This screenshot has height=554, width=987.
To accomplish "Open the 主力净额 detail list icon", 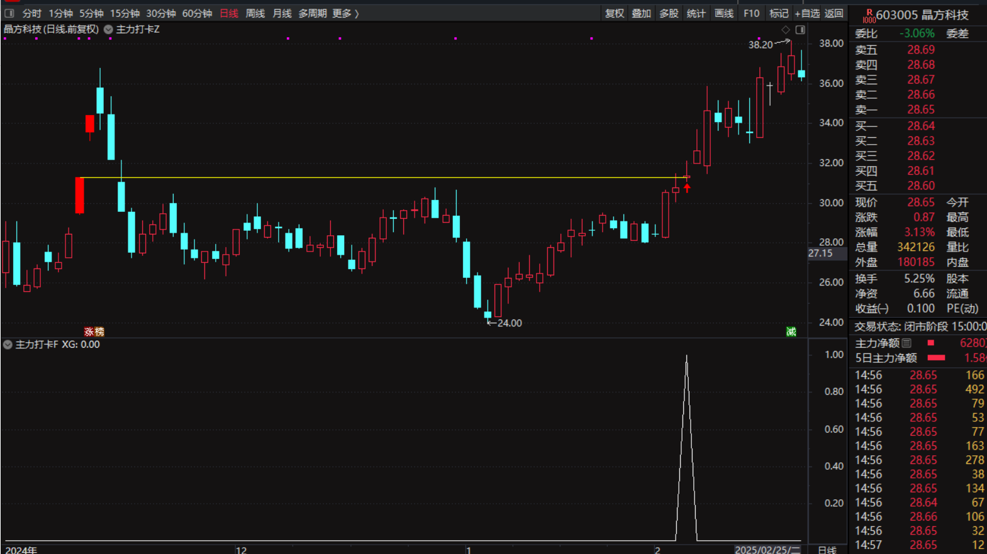I will pyautogui.click(x=906, y=343).
